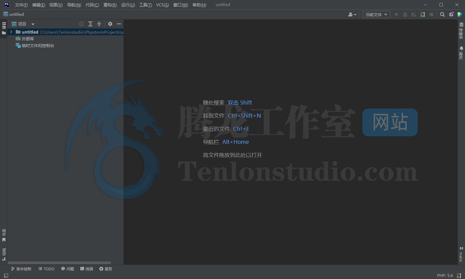Open the 重构(R) menu
This screenshot has height=279, width=465.
coord(110,5)
